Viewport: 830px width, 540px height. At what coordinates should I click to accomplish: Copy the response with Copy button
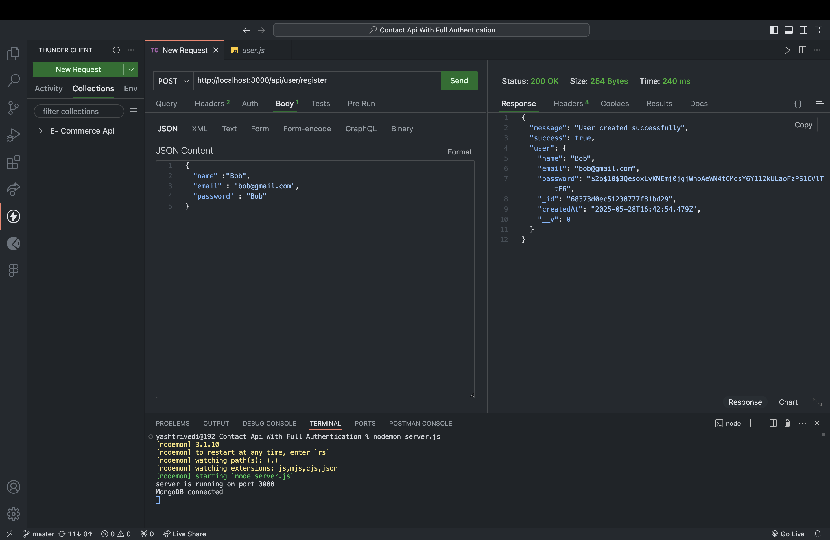click(x=803, y=125)
